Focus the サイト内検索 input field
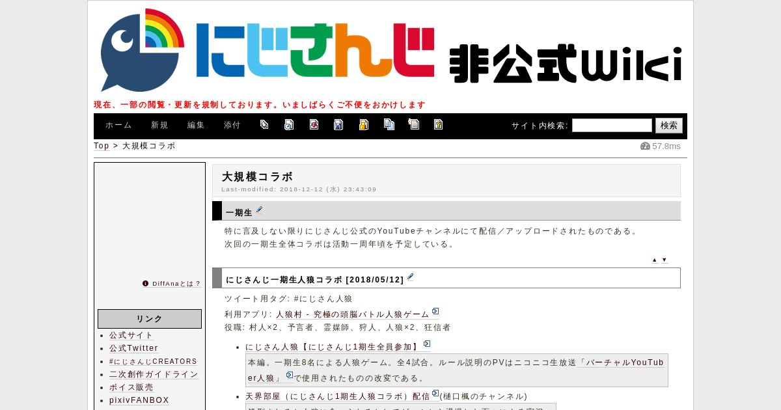781x410 pixels. click(612, 126)
